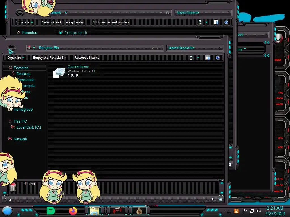Image resolution: width=290 pixels, height=217 pixels.
Task: Collapse lower double-chevron in Control Panel window
Action: tap(266, 55)
